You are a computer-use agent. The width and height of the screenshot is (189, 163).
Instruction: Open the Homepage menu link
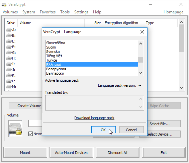pos(174,12)
